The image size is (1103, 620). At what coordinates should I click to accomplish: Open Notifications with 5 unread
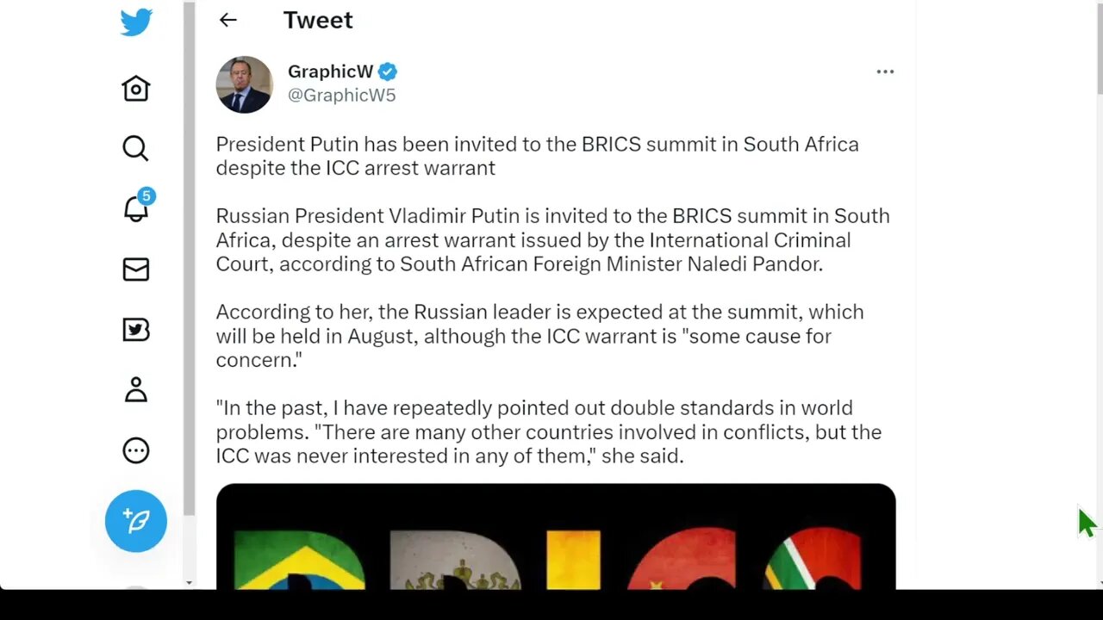pyautogui.click(x=136, y=208)
